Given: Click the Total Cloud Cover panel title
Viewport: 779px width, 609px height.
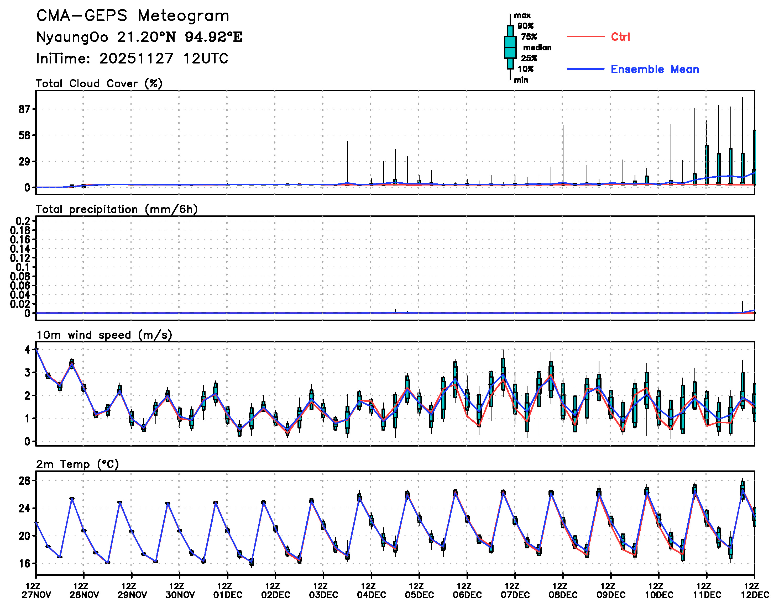Looking at the screenshot, I should point(99,83).
